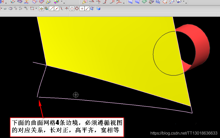Open the sweep-along-guide tool with pencil
The height and width of the screenshot is (138, 220).
(151, 2)
